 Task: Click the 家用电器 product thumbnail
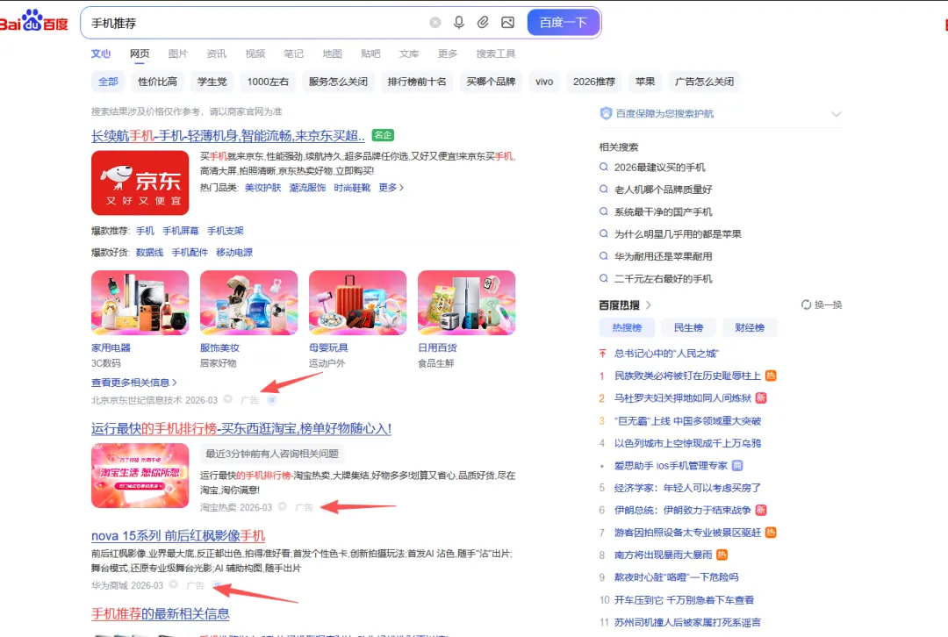click(x=140, y=302)
